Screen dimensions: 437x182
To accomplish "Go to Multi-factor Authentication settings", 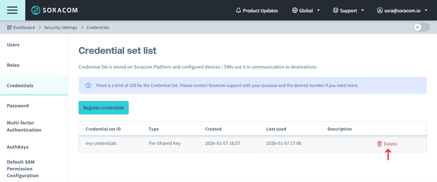I will tap(24, 126).
